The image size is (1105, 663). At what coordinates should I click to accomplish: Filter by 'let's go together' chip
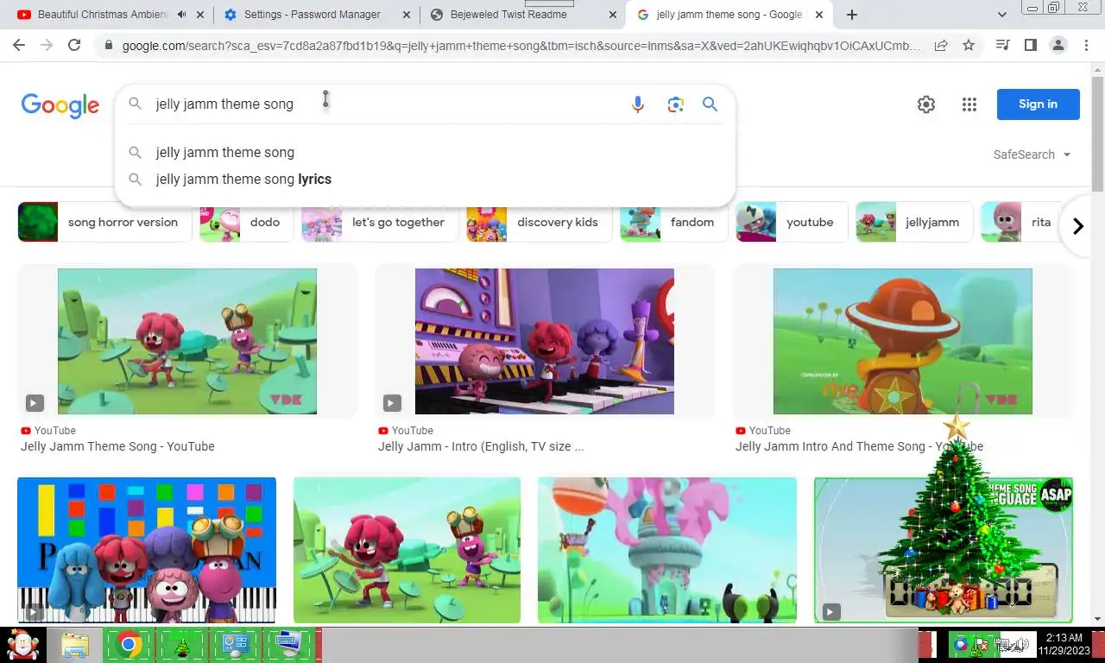point(379,222)
